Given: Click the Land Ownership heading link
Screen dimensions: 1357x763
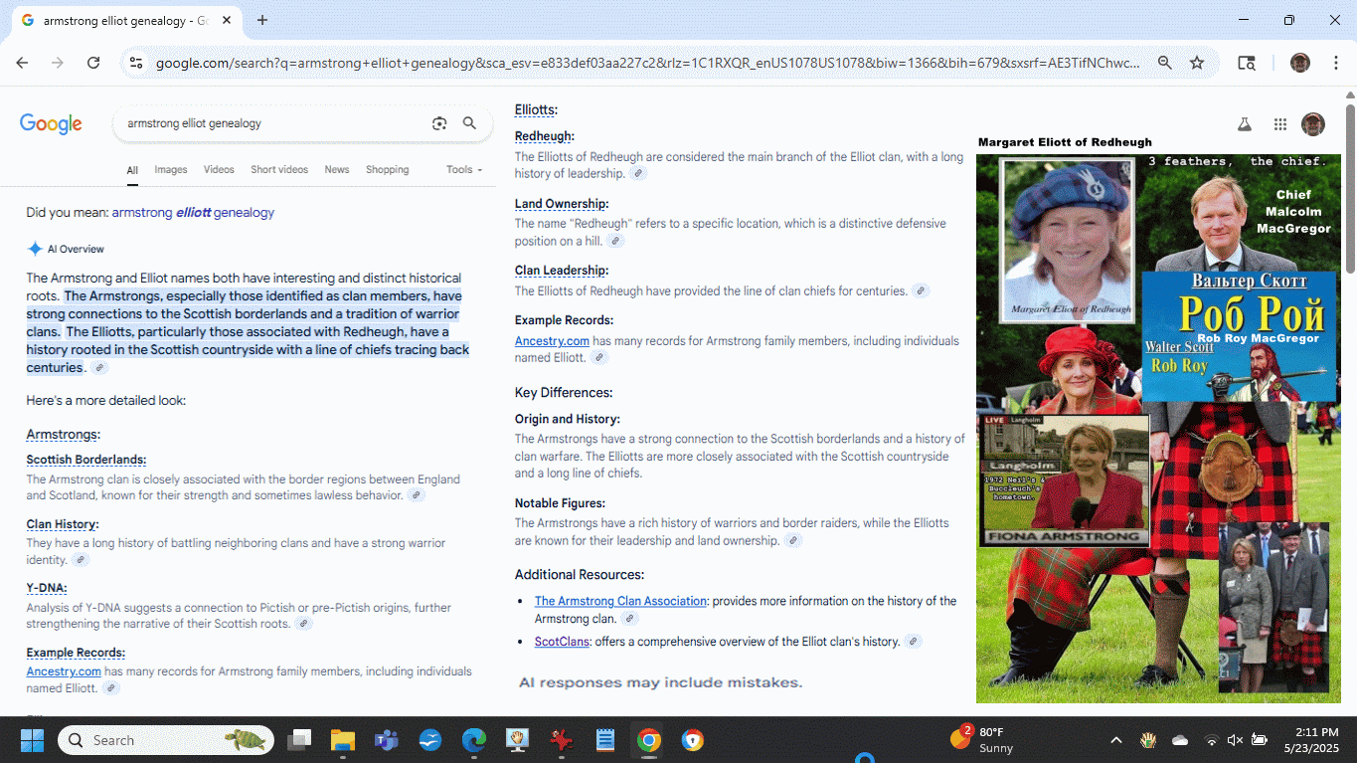Looking at the screenshot, I should click(561, 204).
